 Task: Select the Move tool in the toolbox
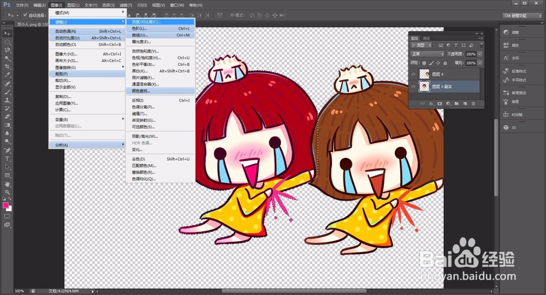coord(7,33)
